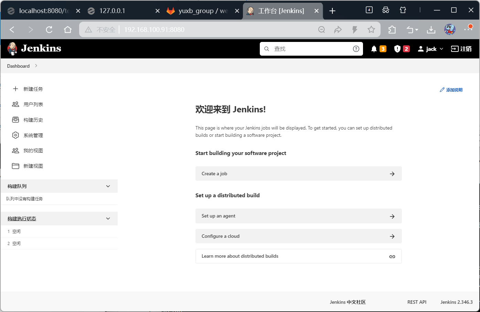This screenshot has width=480, height=312.
Task: Click the lightning bolt icon in address bar
Action: (355, 30)
